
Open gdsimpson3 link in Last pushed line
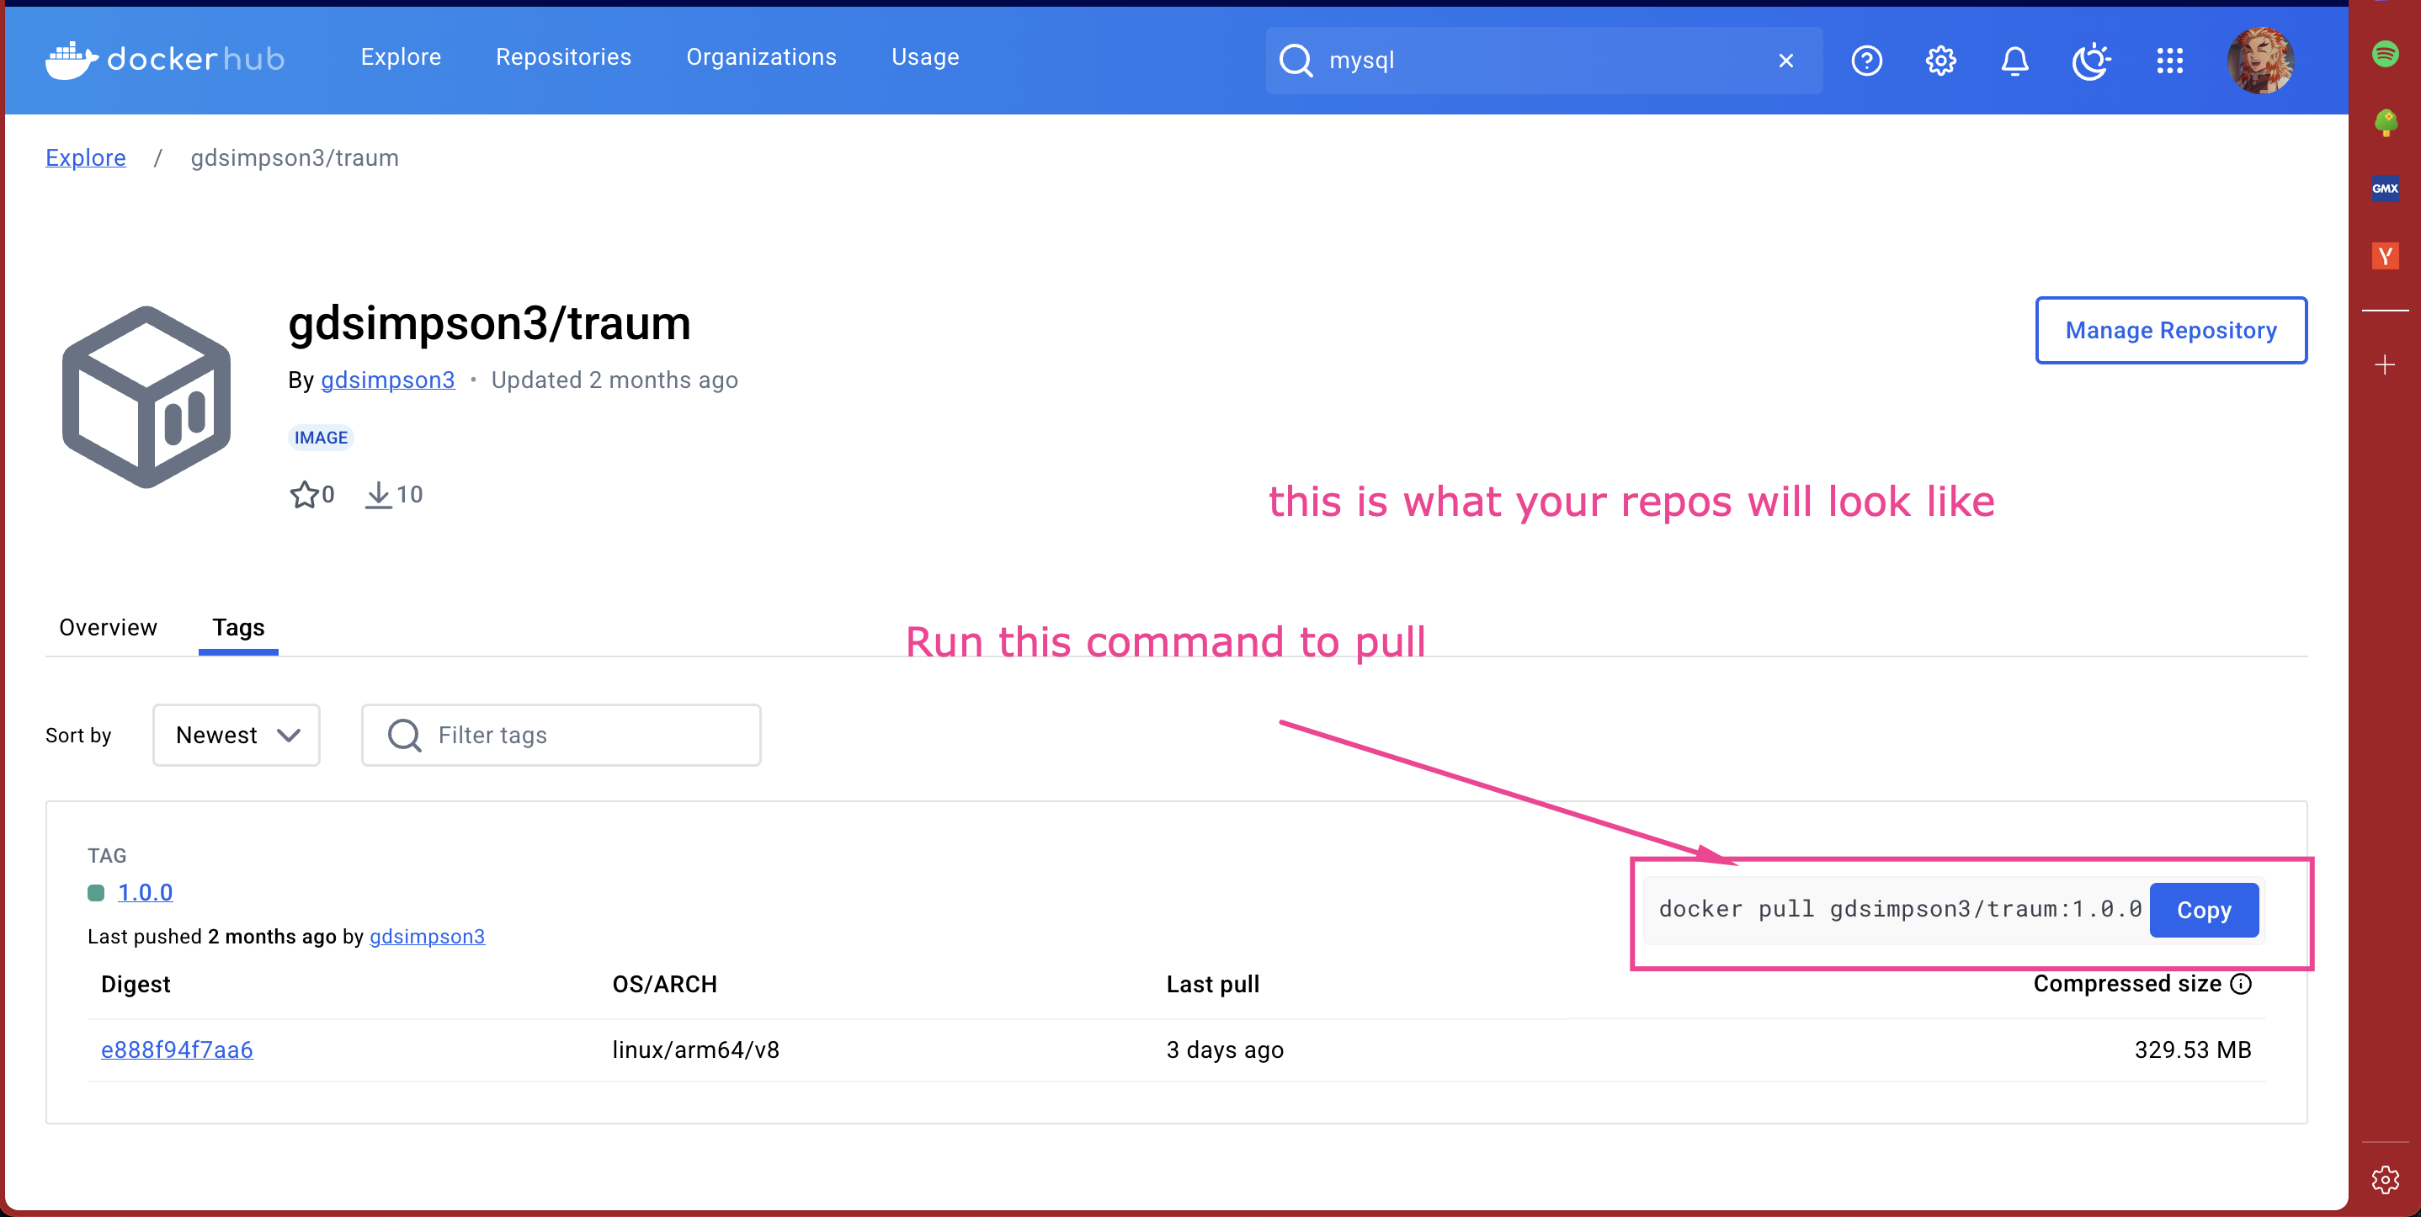[428, 936]
